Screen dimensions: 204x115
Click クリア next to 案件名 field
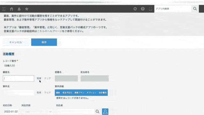tap(47, 93)
